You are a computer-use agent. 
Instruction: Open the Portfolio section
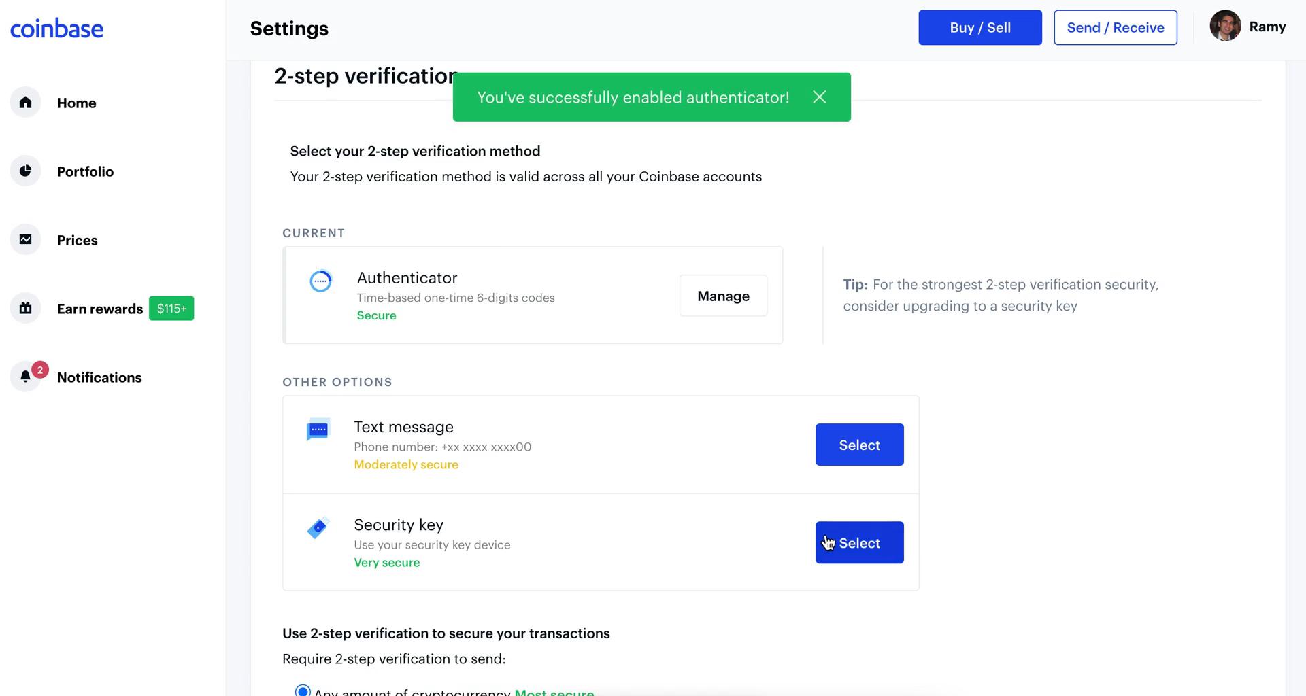(x=85, y=172)
